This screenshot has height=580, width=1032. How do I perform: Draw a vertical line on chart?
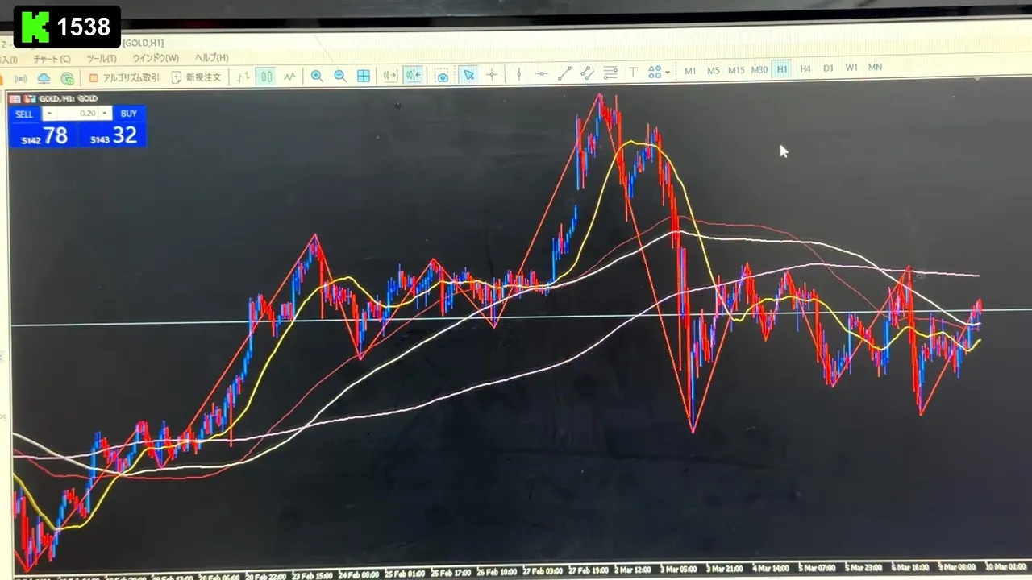pos(518,74)
